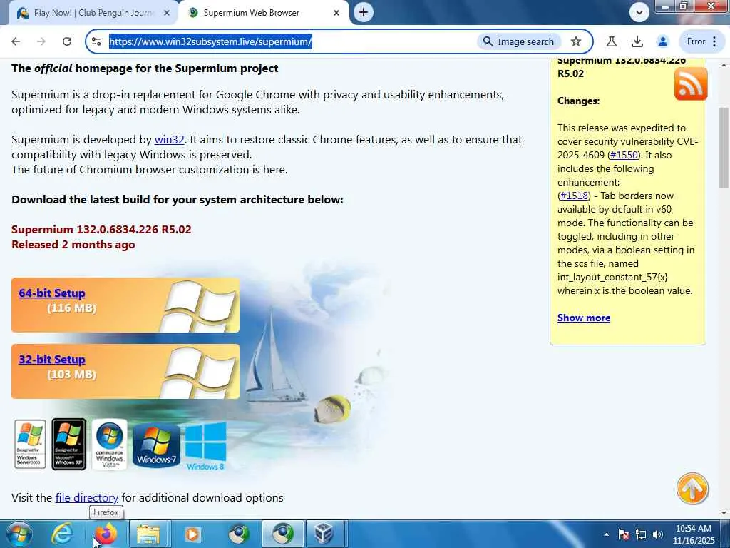Viewport: 730px width, 548px height.
Task: Click the Windows 7 logo badge
Action: pyautogui.click(x=156, y=445)
